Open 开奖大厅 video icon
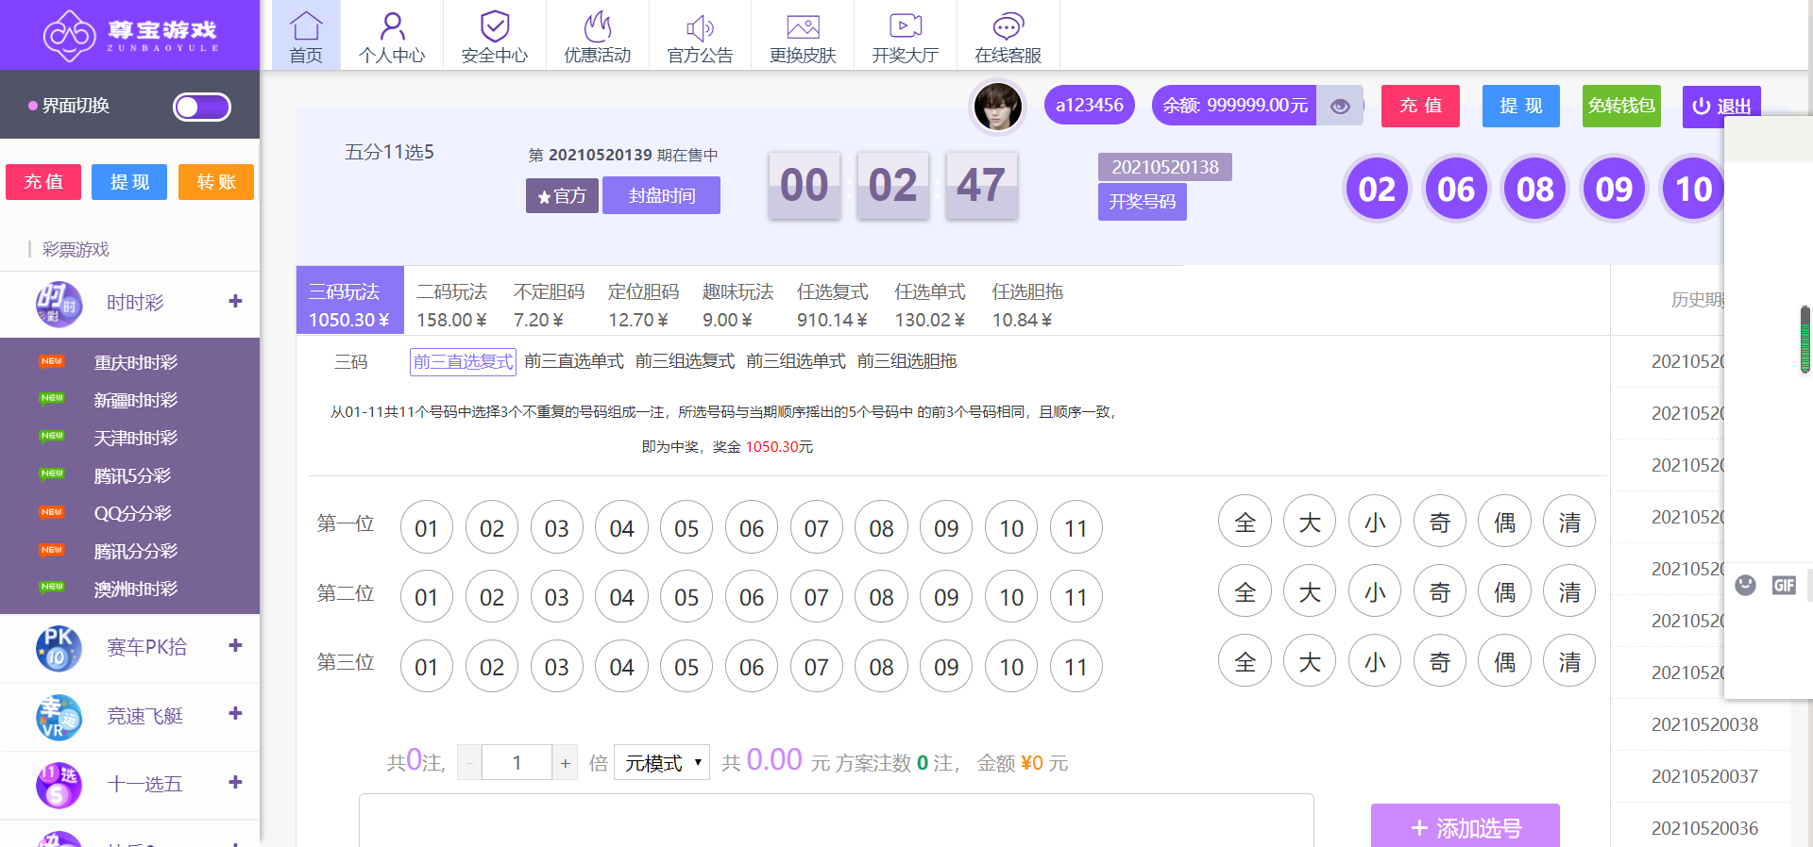This screenshot has width=1813, height=847. tap(906, 26)
